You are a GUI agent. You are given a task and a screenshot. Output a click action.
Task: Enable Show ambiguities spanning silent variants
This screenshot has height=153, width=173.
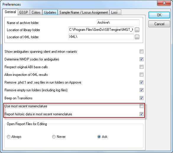[141, 51]
